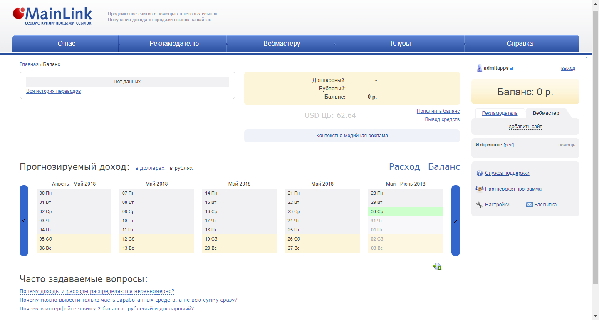Click the question mark support icon
This screenshot has height=320, width=599.
(480, 173)
